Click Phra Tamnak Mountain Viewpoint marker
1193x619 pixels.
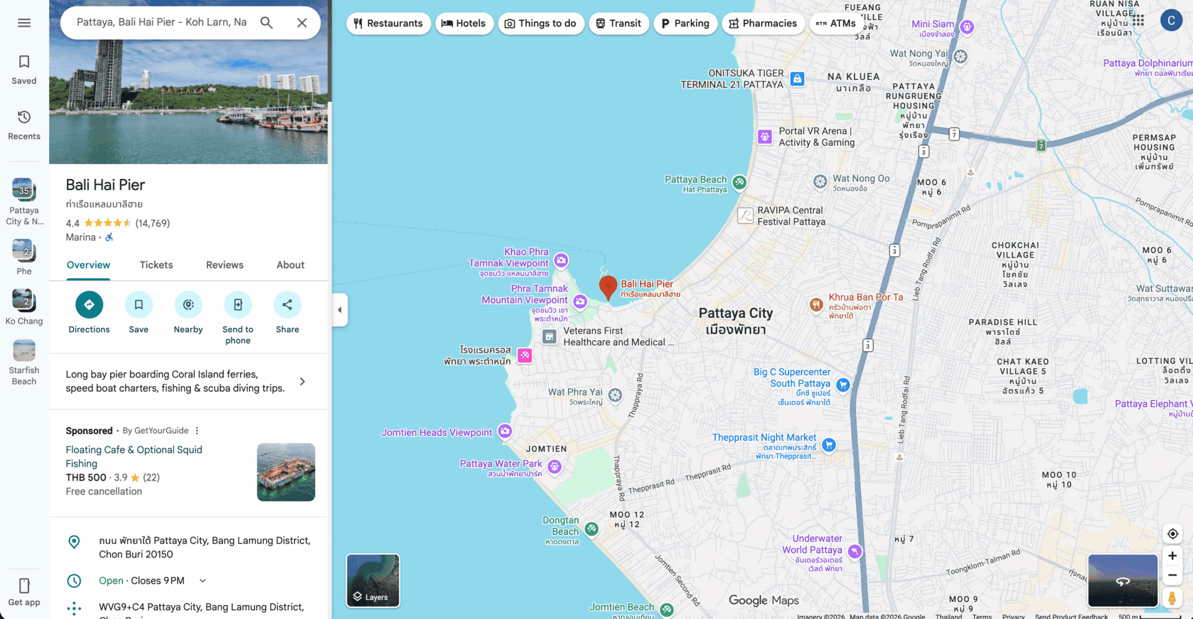tap(580, 302)
